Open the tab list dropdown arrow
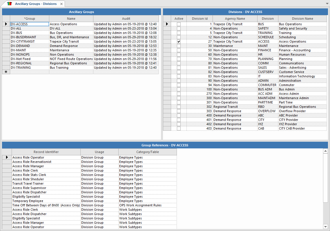Screen dimensions: 330x231 [x=327, y=3]
